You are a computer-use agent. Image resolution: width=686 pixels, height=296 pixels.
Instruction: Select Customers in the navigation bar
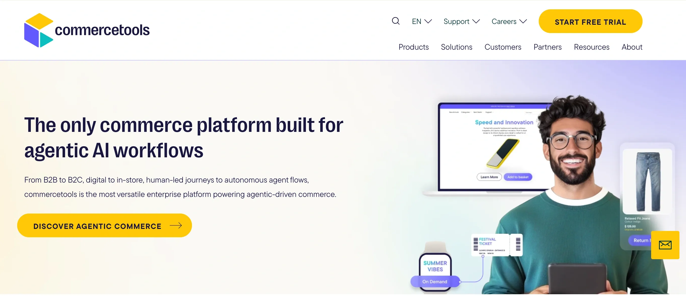503,47
